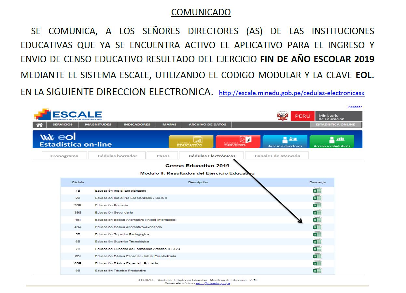Click Acceso a directores button

285,142
